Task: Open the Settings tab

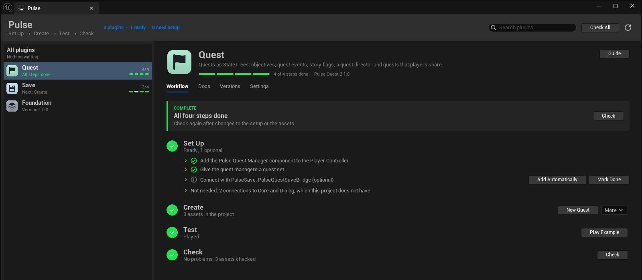Action: pyautogui.click(x=259, y=86)
